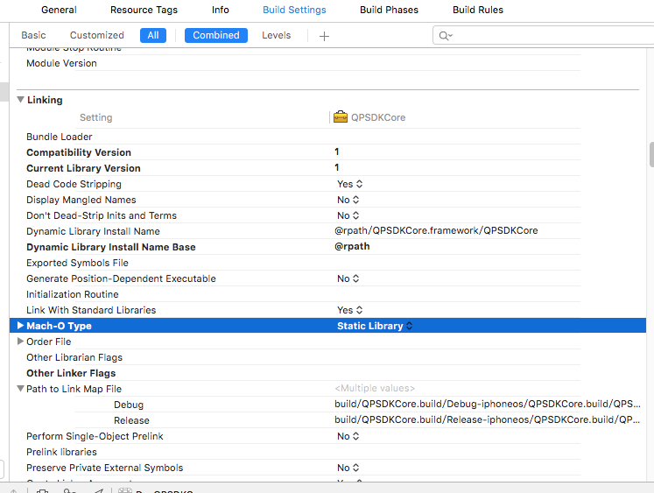The image size is (654, 493).
Task: Focus the build settings search field
Action: (x=544, y=35)
